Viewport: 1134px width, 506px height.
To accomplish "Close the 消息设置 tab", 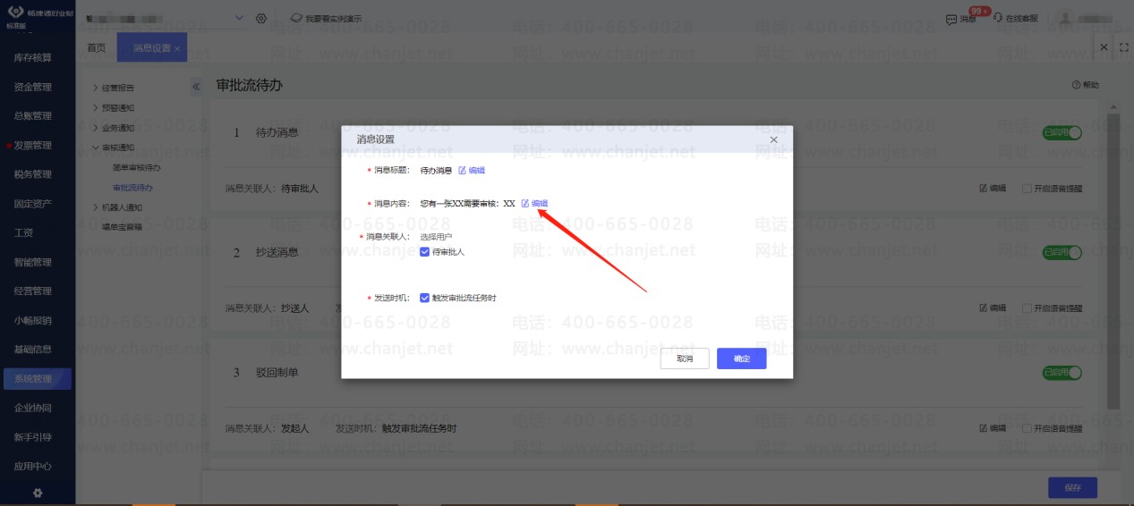I will tap(177, 47).
